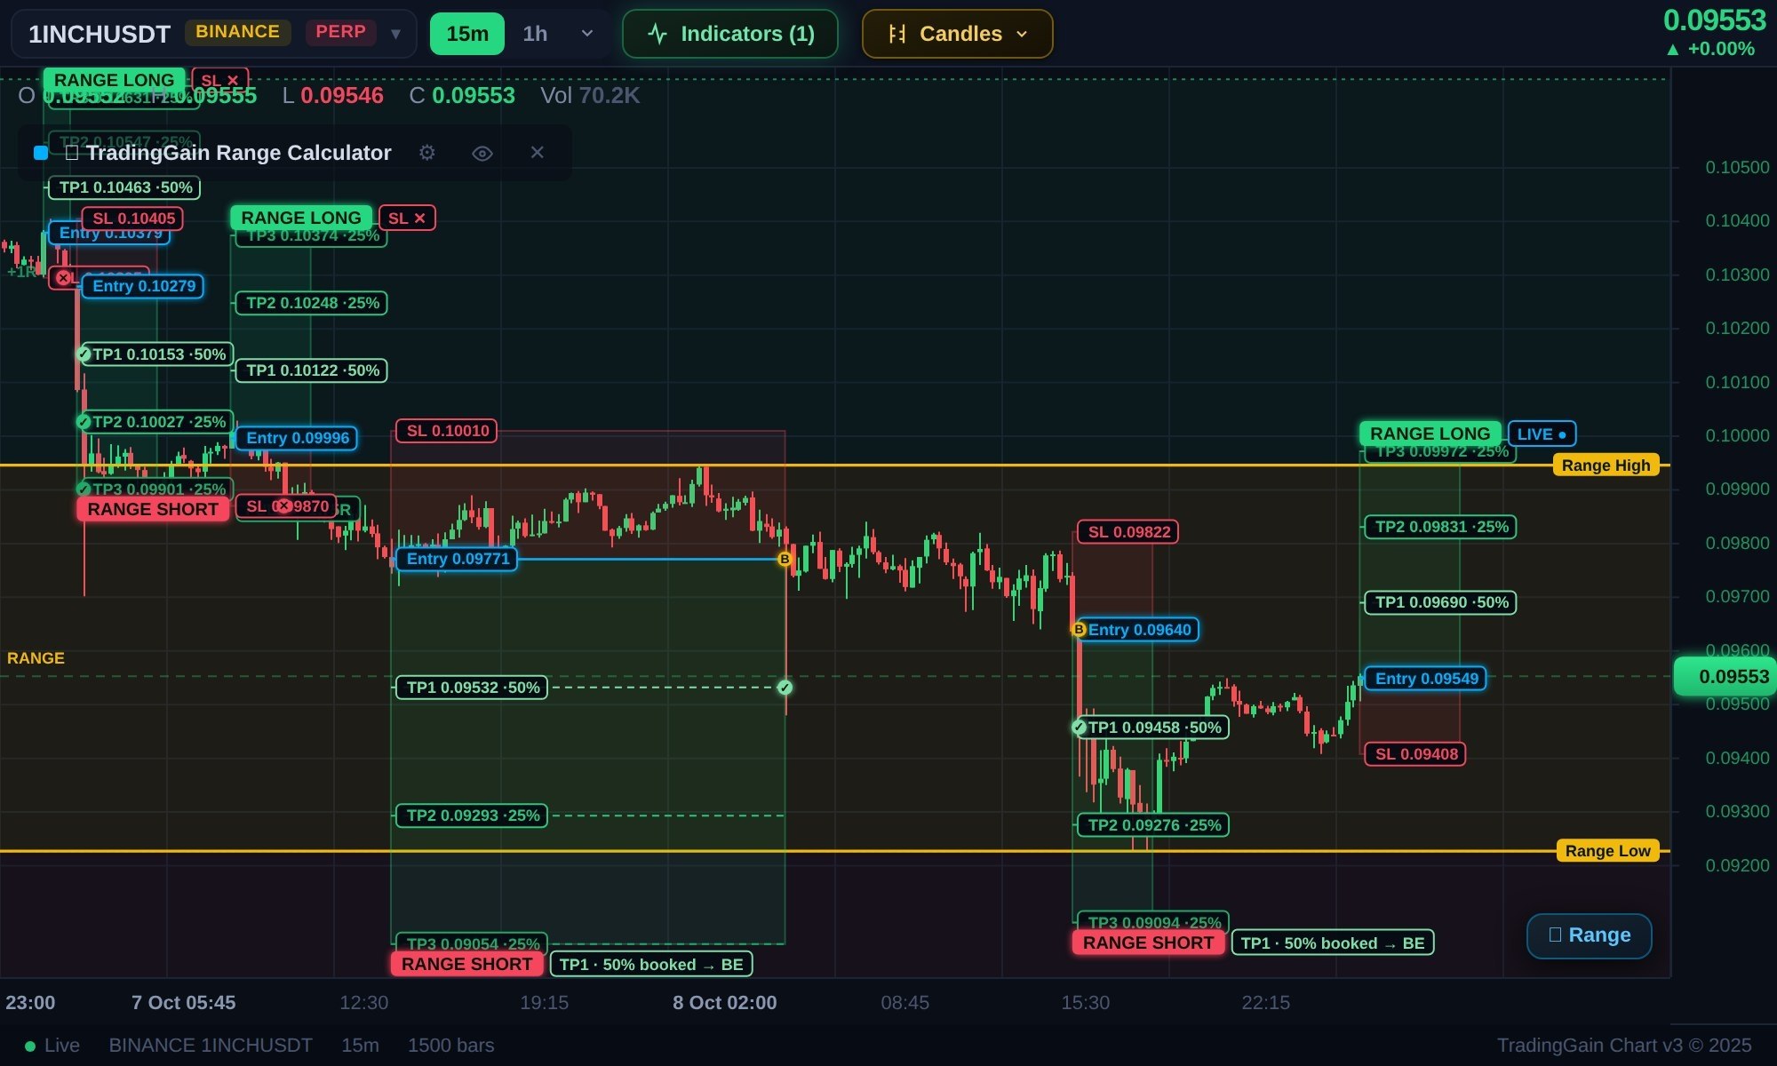
Task: Click TP1 0.09532 ·50% label
Action: (x=472, y=688)
